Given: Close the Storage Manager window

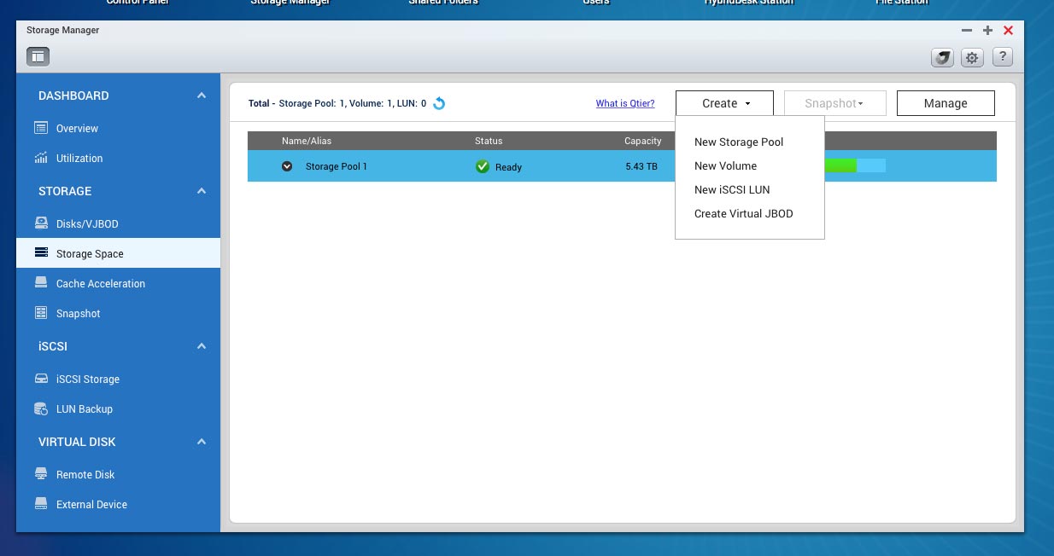Looking at the screenshot, I should (x=1008, y=30).
